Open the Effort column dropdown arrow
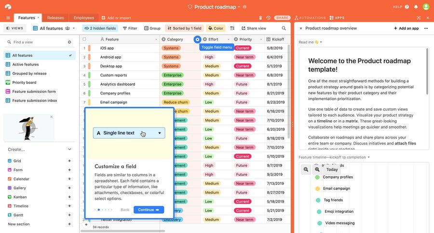The height and width of the screenshot is (233, 434). pyautogui.click(x=229, y=39)
